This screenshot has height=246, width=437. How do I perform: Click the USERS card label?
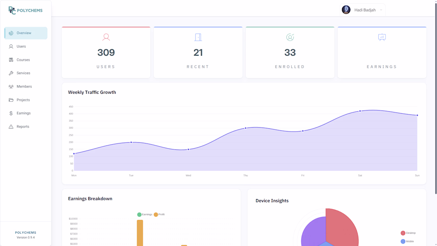pyautogui.click(x=106, y=67)
